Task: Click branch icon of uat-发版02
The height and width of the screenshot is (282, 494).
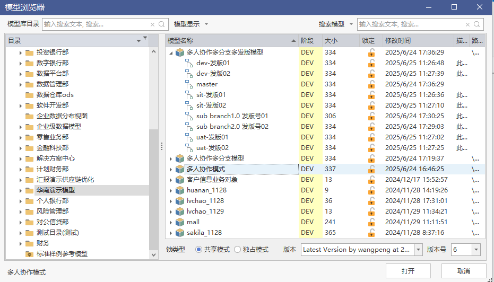Action: pyautogui.click(x=189, y=148)
